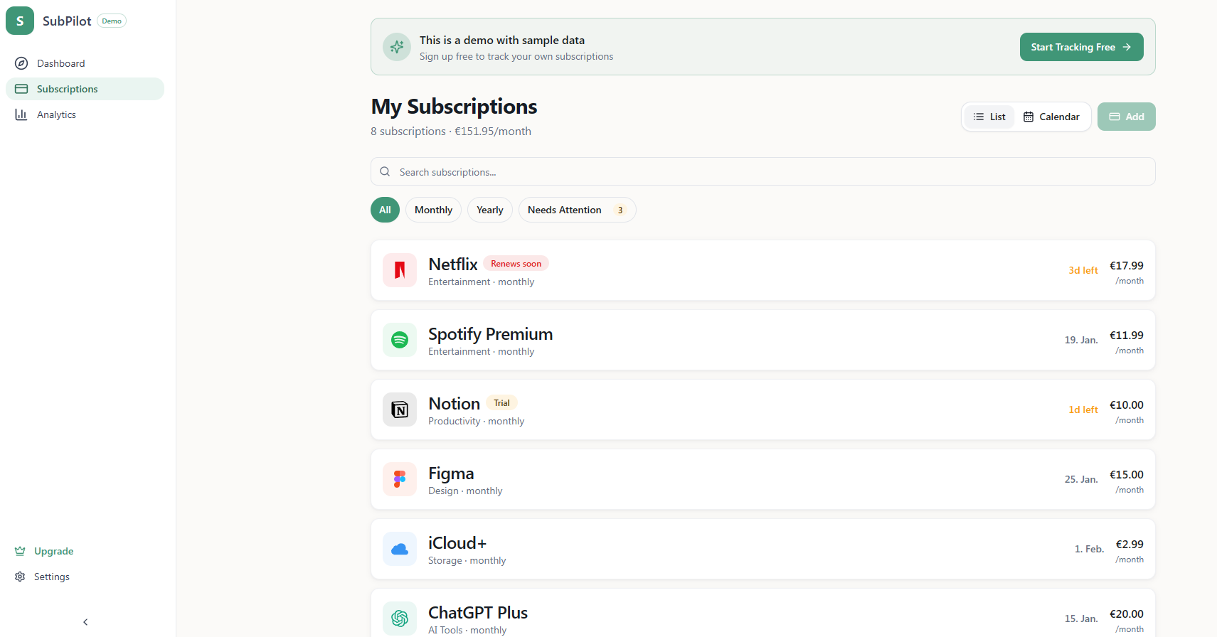
Task: Click the SubPilot green S logo
Action: (x=20, y=21)
